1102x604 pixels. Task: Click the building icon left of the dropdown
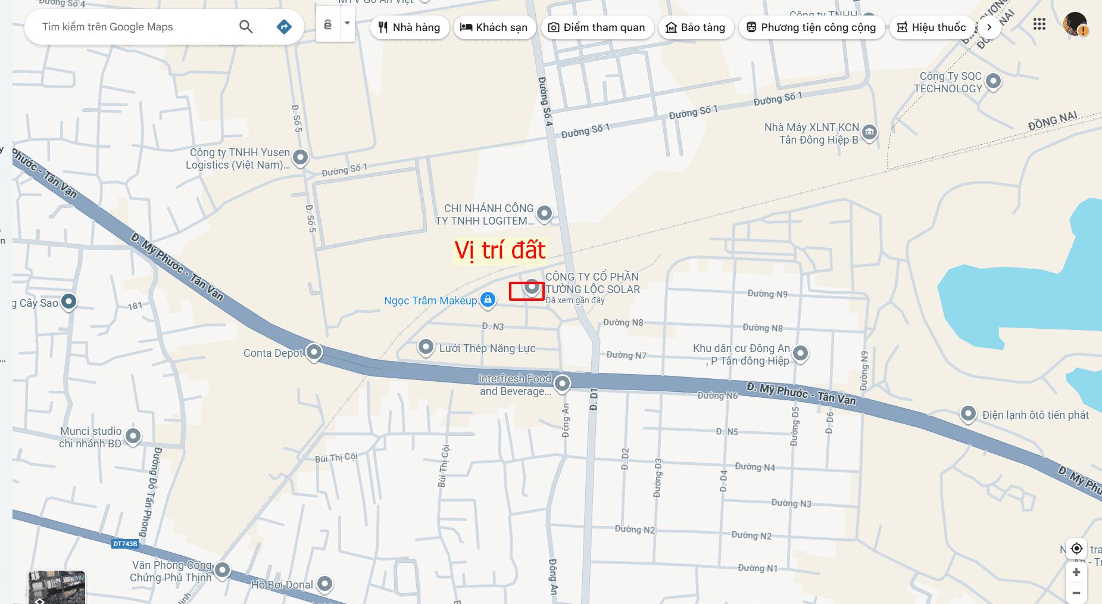tap(328, 24)
